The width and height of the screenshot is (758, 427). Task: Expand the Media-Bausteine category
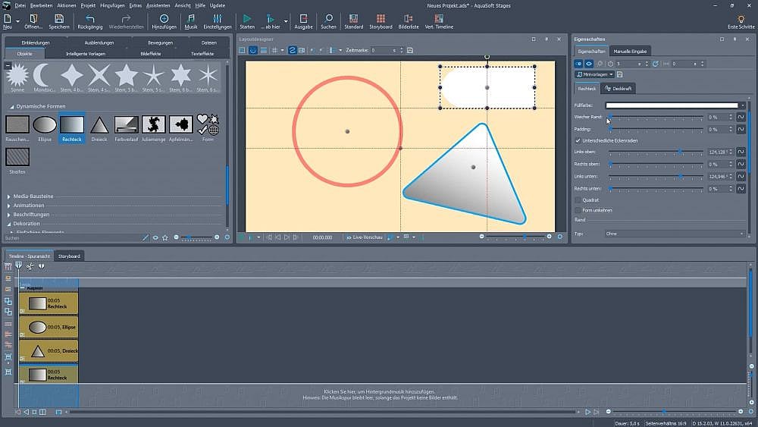[x=9, y=196]
